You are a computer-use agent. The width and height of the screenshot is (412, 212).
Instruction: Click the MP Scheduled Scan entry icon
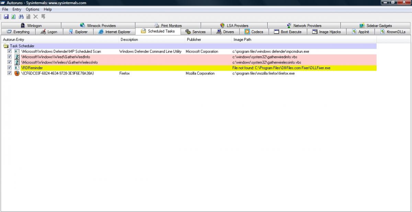[17, 51]
